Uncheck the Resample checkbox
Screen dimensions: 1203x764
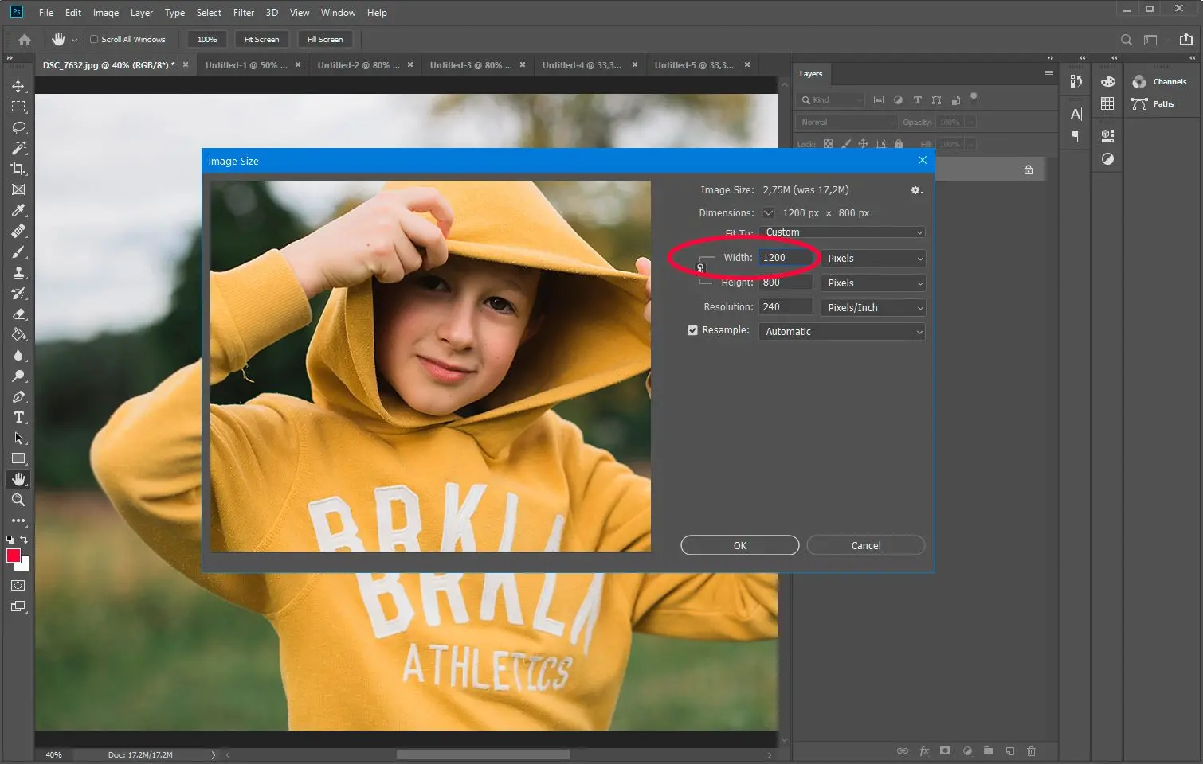click(x=692, y=330)
